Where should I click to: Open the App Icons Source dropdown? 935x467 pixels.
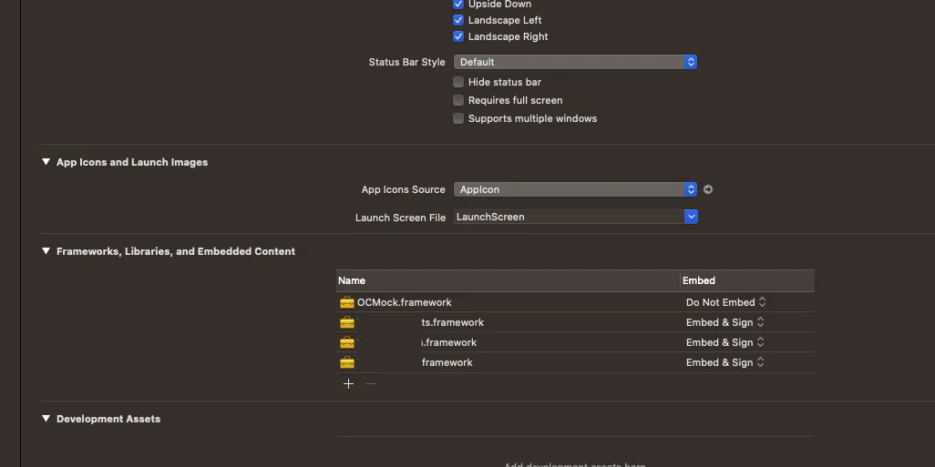(x=575, y=189)
